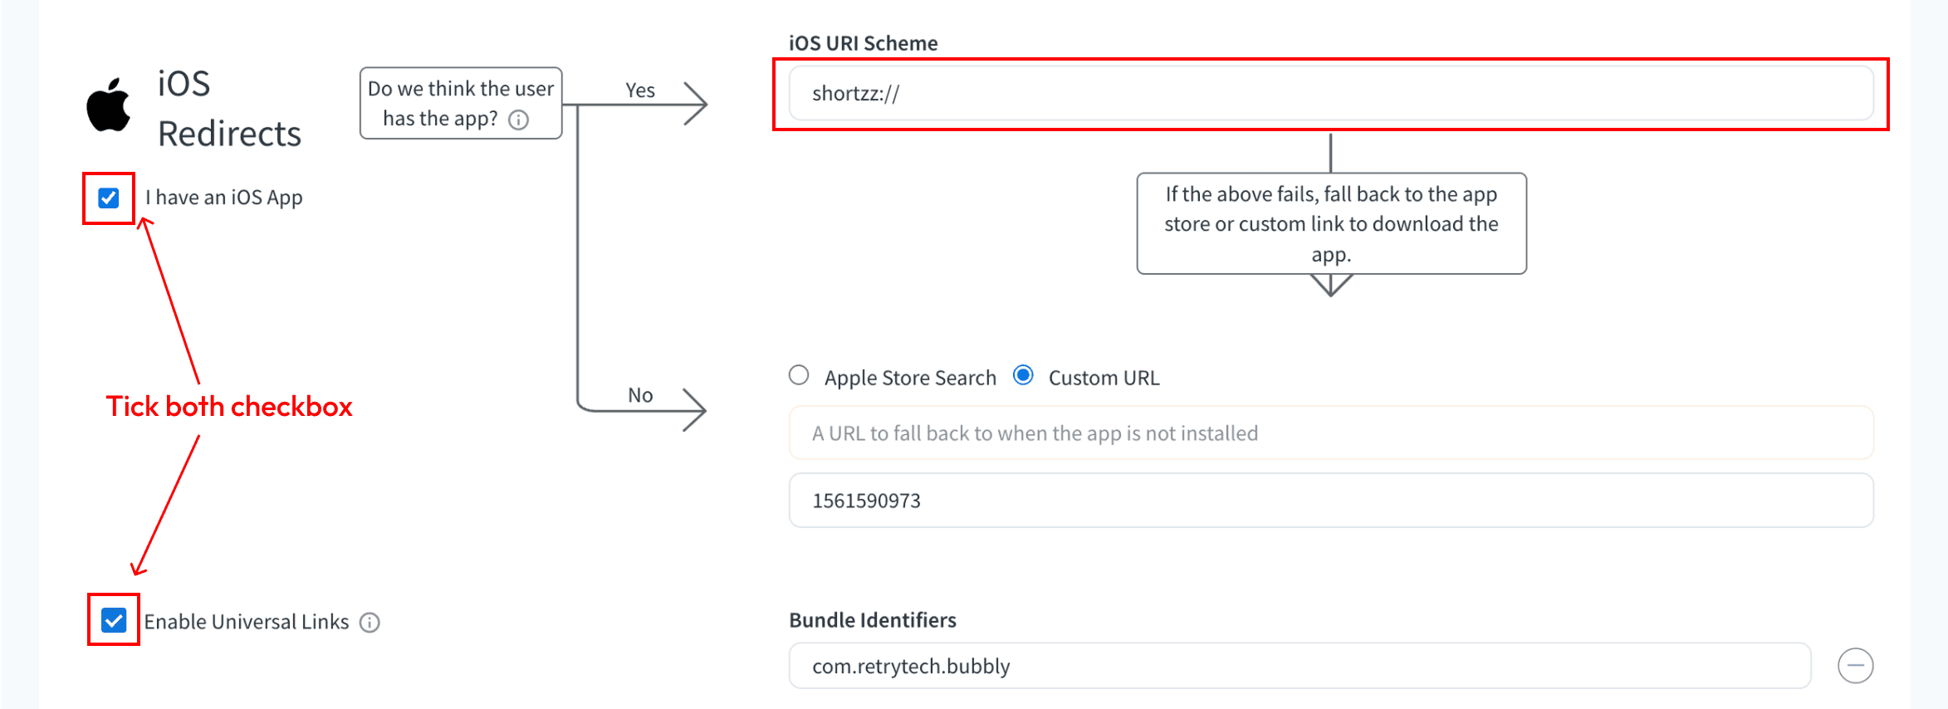Select Custom URL radio option
This screenshot has width=1948, height=709.
(x=1024, y=375)
